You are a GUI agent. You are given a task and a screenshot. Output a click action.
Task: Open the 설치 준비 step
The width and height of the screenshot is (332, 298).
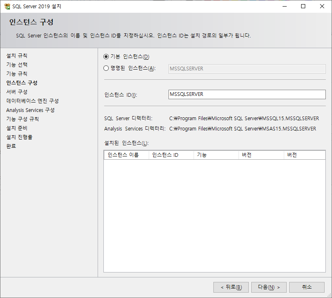[17, 128]
